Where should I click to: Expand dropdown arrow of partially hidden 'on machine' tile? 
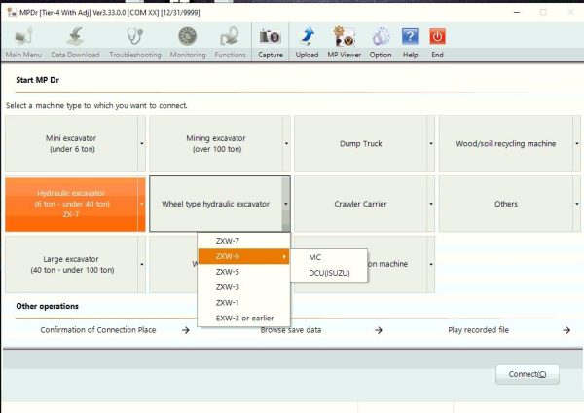click(x=431, y=264)
